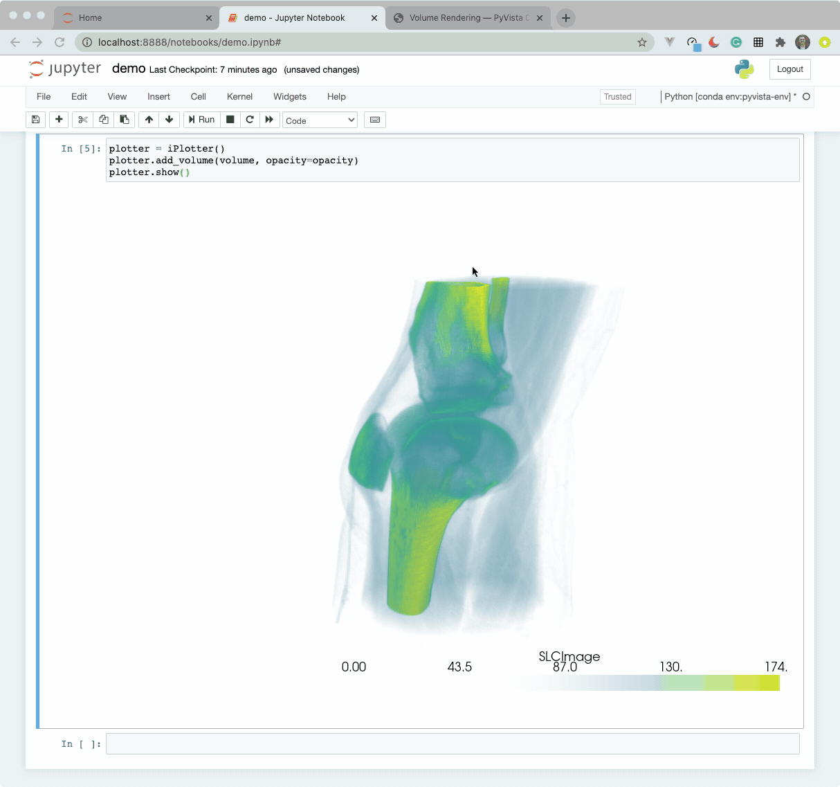Open the File menu

click(44, 97)
